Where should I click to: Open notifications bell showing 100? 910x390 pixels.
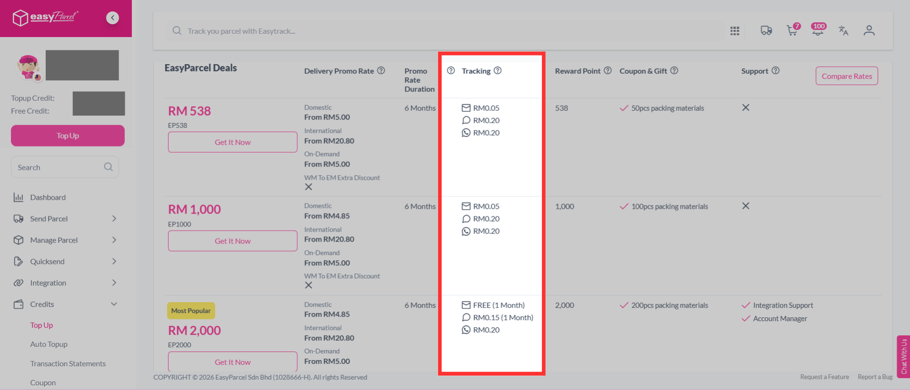point(819,29)
